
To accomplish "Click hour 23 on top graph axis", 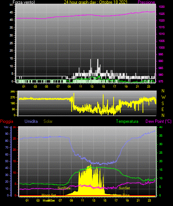I will (x=148, y=86).
